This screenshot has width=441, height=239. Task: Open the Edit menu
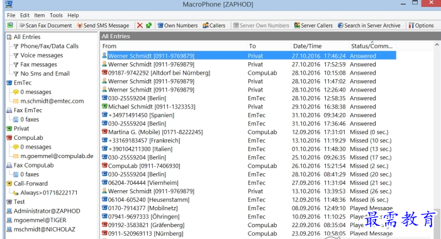tap(25, 15)
